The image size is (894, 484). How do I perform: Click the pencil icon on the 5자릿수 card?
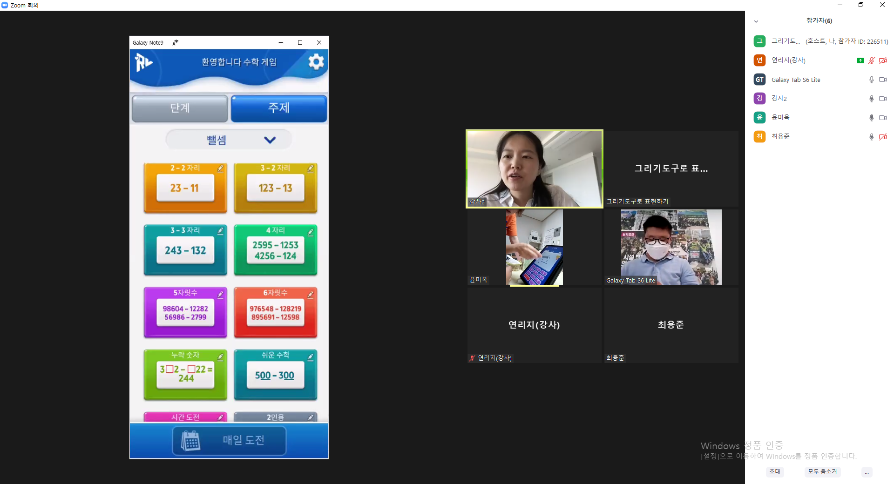coord(221,294)
